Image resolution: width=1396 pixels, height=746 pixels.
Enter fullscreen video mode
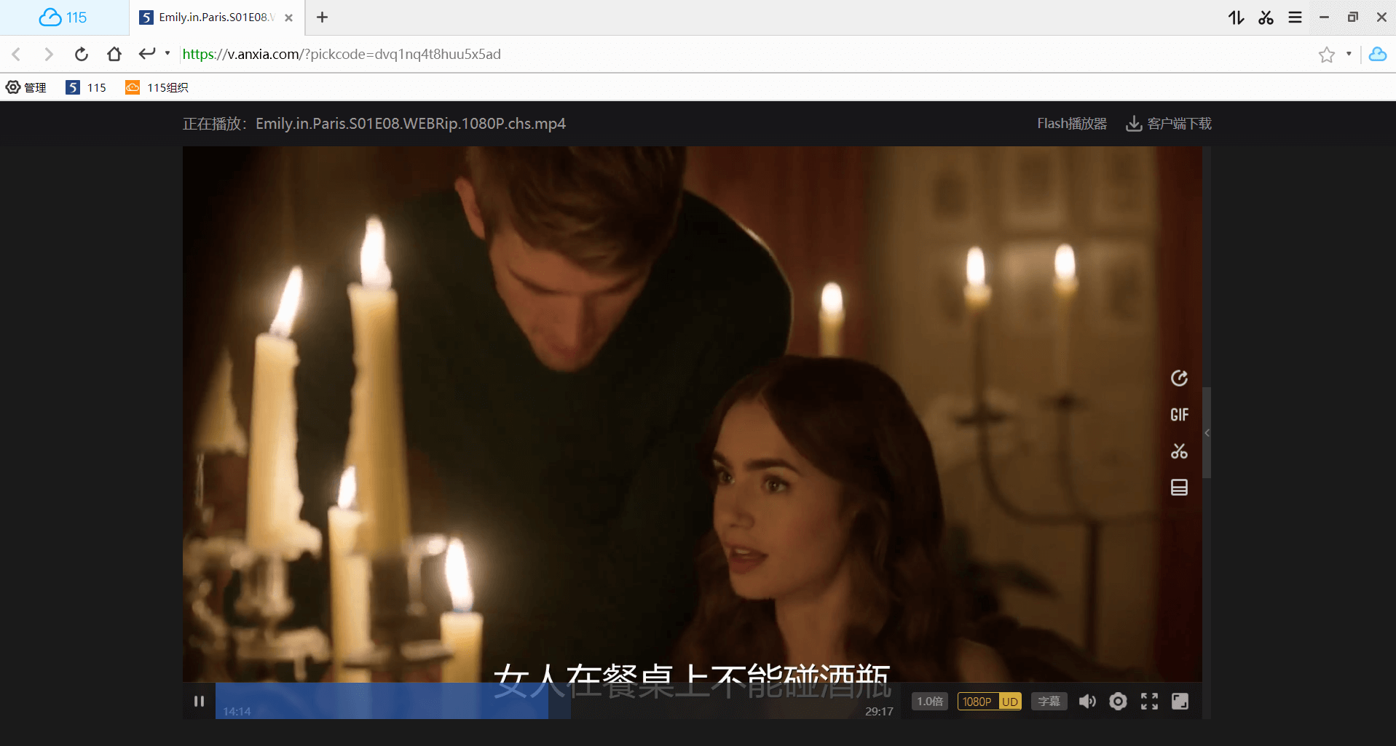tap(1149, 701)
